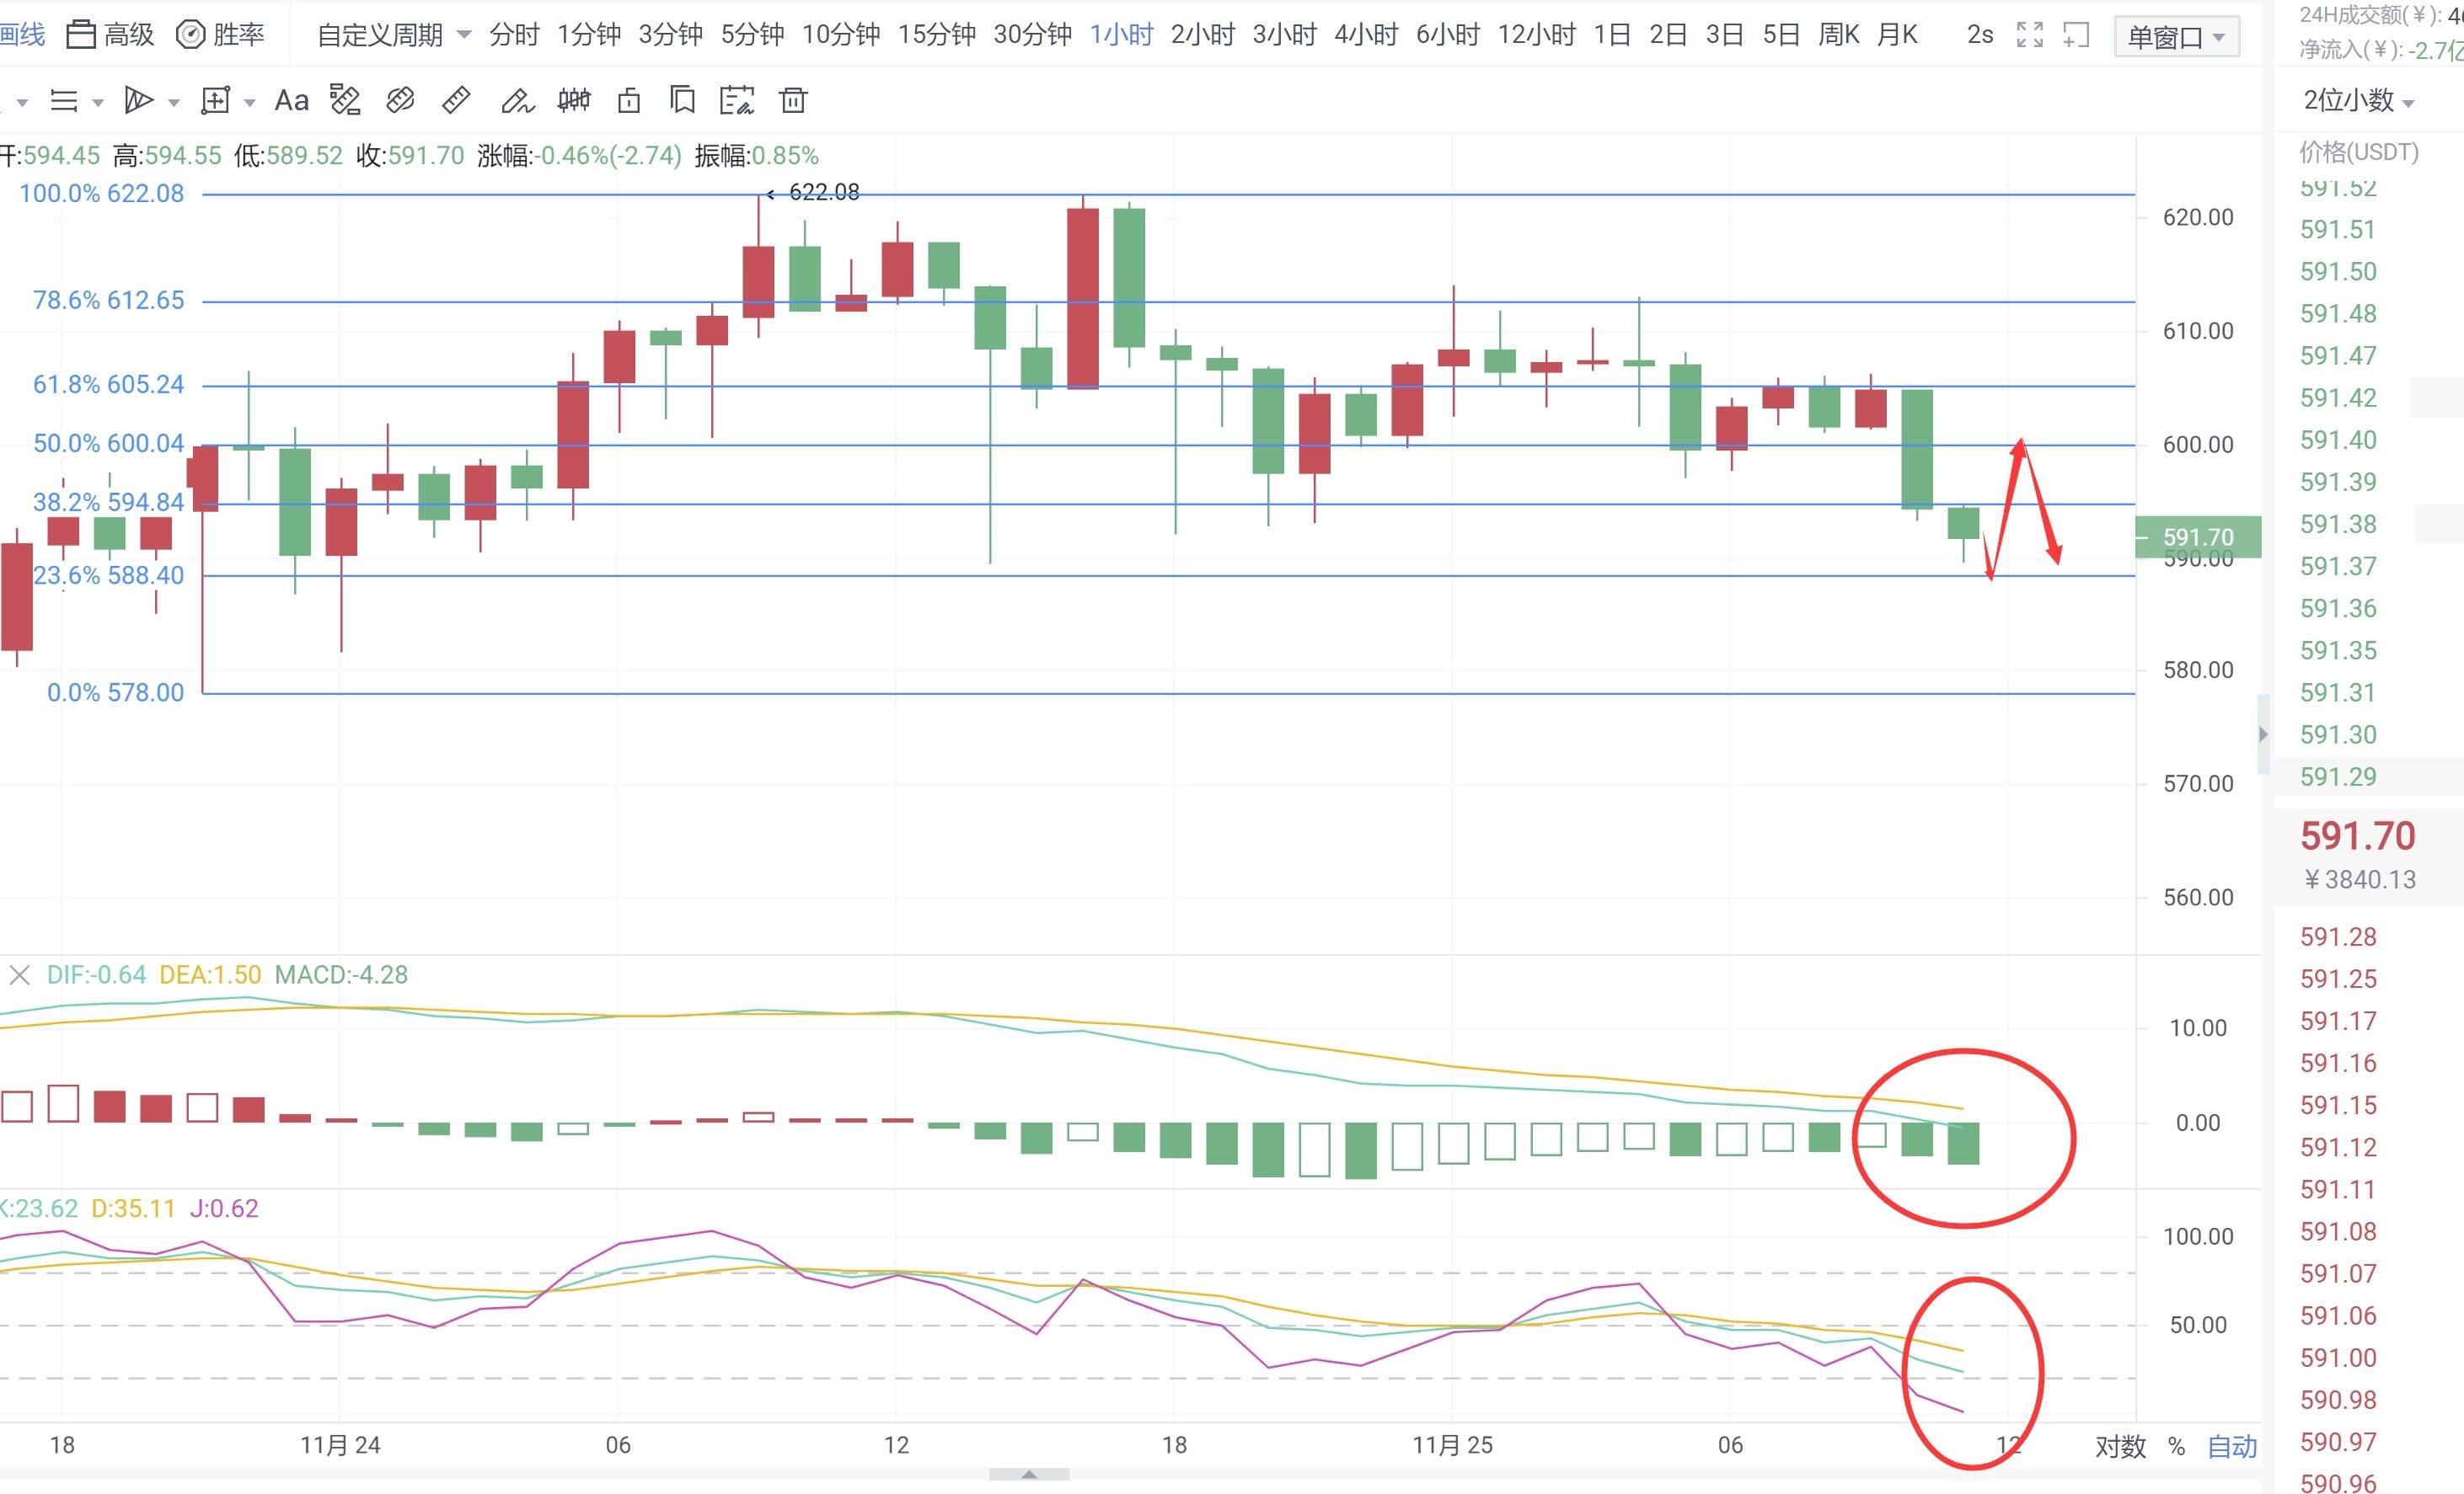Viewport: 2464px width, 1494px height.
Task: Open the 胜率 win-rate gauge
Action: click(x=220, y=35)
